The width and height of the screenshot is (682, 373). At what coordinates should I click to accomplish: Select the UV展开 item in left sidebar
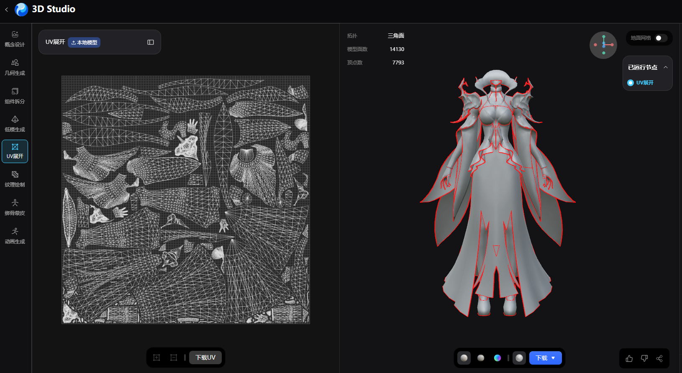(x=15, y=151)
